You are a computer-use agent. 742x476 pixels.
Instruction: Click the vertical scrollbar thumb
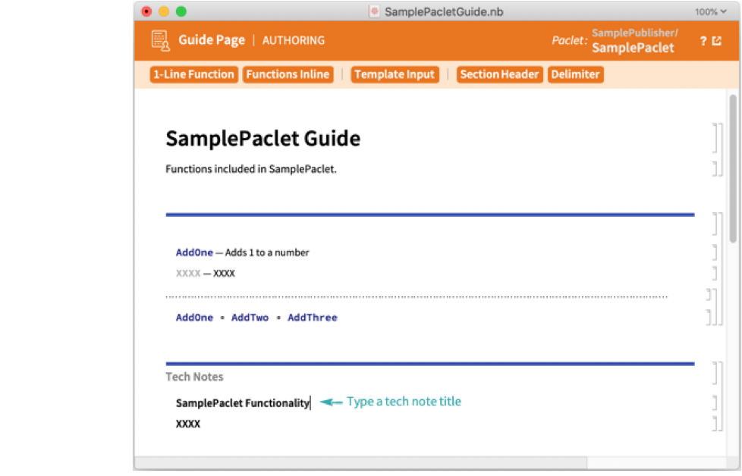click(x=732, y=167)
